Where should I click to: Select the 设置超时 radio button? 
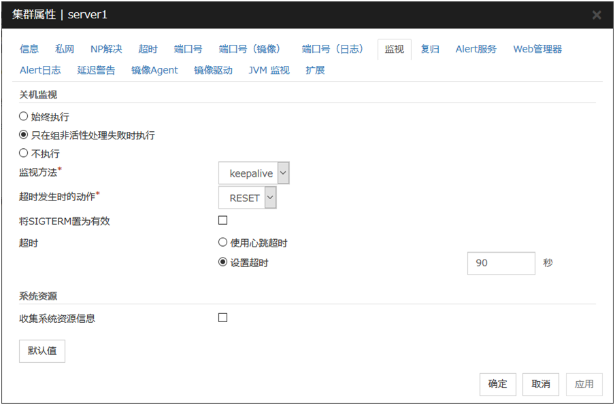(x=222, y=262)
